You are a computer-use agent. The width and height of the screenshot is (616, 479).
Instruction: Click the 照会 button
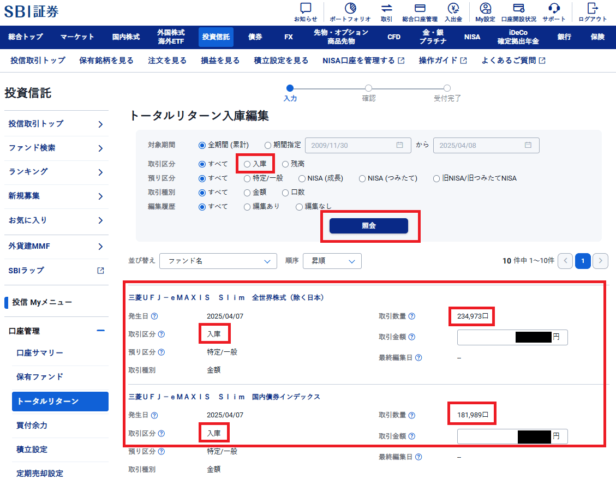click(x=368, y=225)
